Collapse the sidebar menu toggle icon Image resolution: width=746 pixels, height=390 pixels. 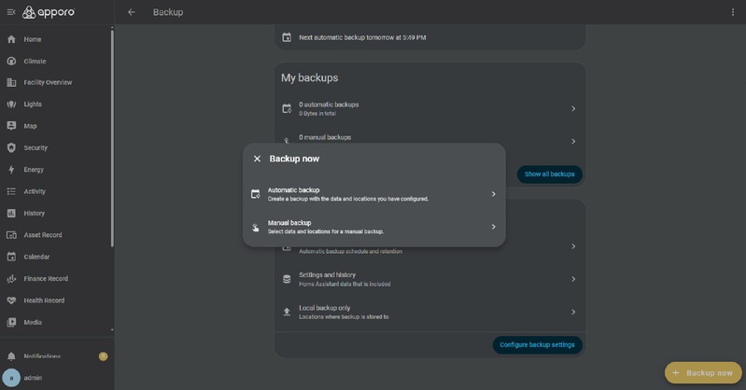[11, 12]
